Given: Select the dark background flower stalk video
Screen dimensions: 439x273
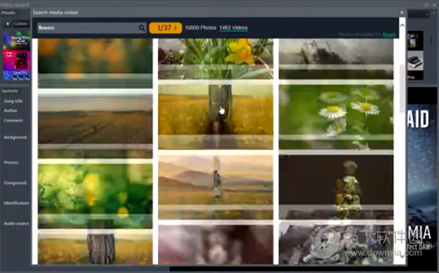Looking at the screenshot, I should [x=336, y=187].
